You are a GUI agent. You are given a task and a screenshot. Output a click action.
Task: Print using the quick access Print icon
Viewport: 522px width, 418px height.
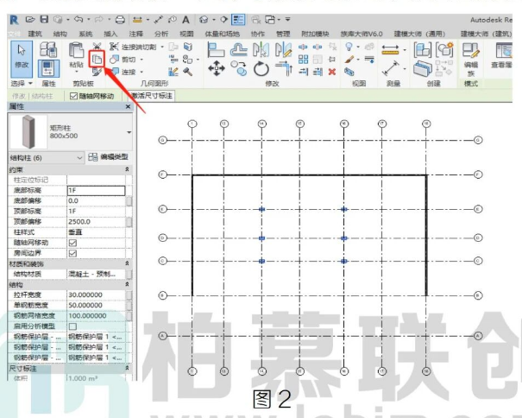coord(120,20)
